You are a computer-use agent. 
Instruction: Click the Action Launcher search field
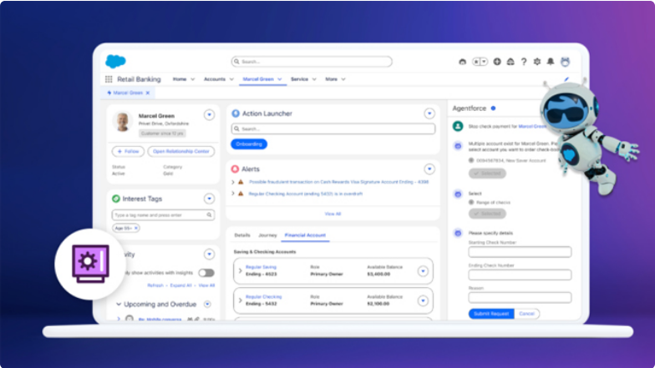coord(333,129)
